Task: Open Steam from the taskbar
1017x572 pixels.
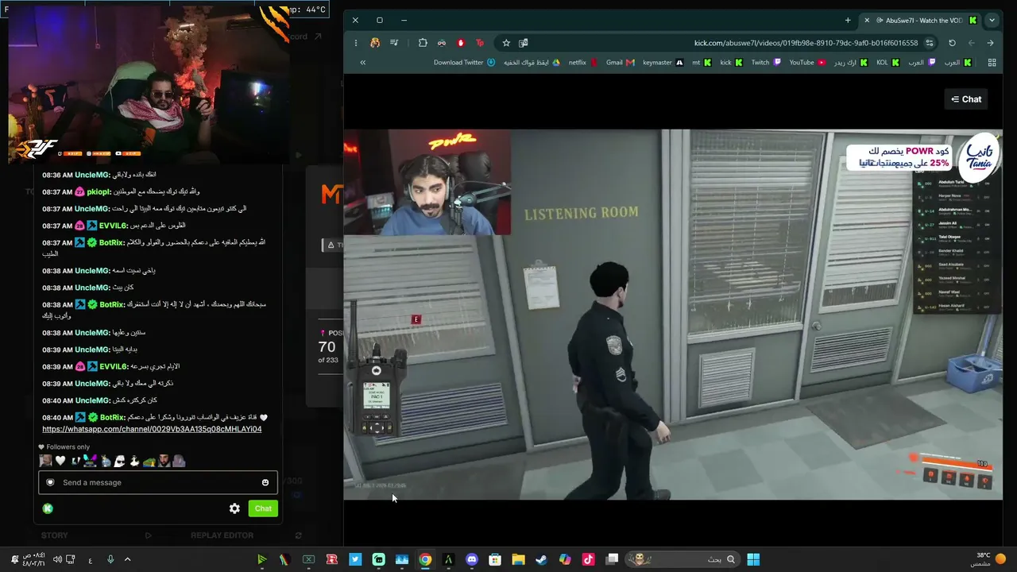Action: [541, 559]
